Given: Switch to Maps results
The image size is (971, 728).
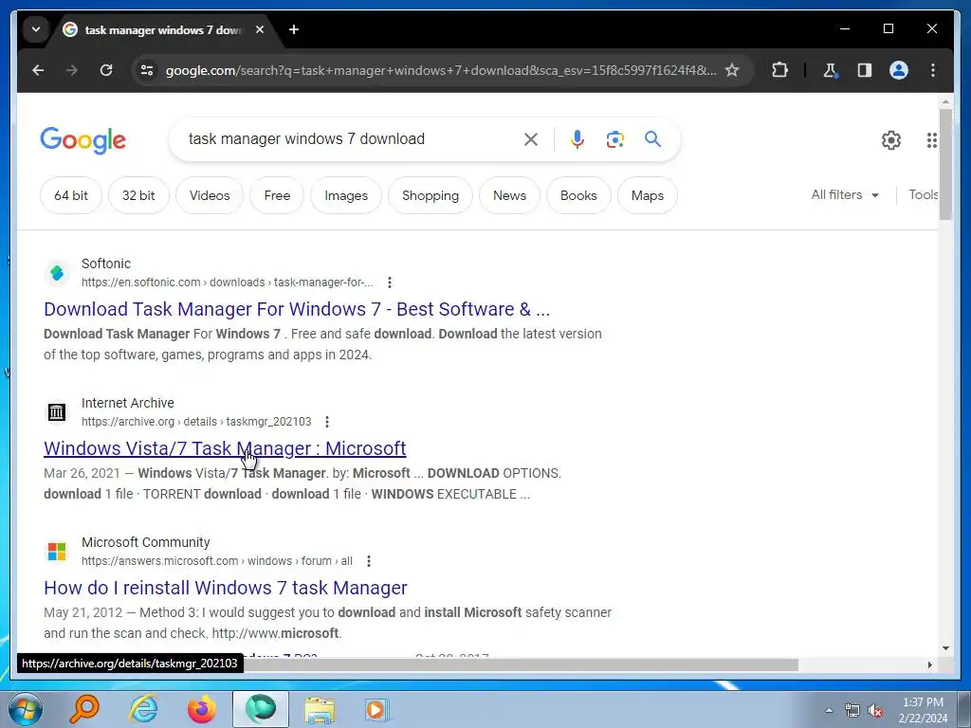Looking at the screenshot, I should click(647, 195).
